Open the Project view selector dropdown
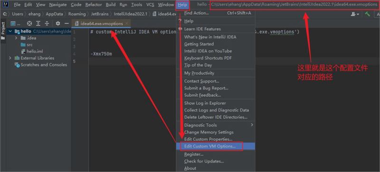Screen dimensions: 380x172 16,24
